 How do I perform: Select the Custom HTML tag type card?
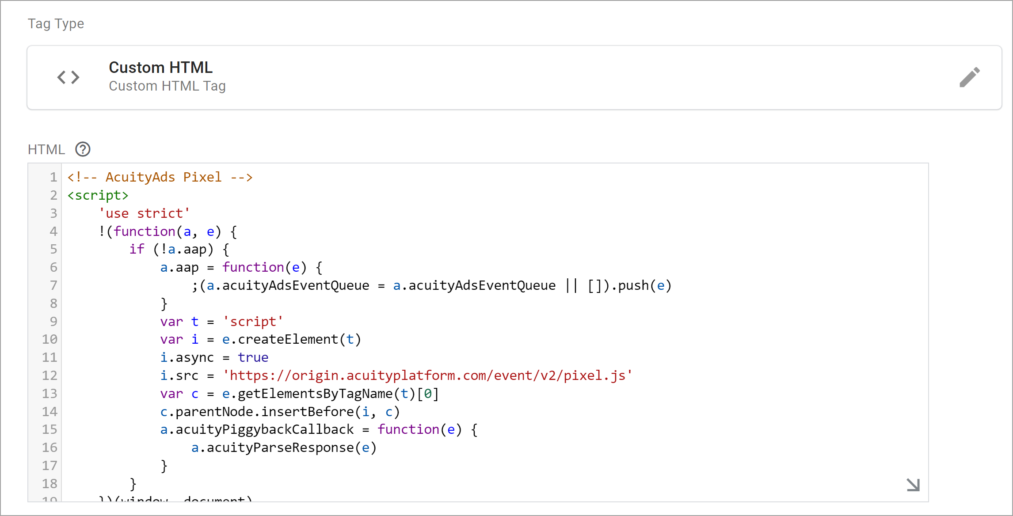[x=514, y=77]
